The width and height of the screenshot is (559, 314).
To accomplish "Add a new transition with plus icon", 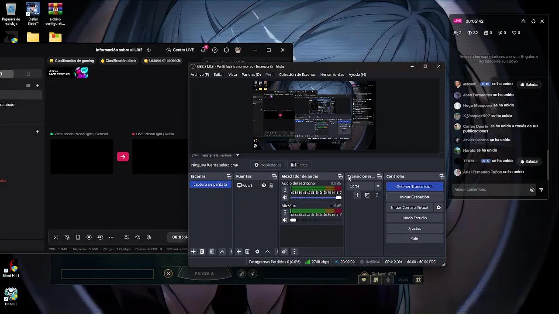I will 357,195.
